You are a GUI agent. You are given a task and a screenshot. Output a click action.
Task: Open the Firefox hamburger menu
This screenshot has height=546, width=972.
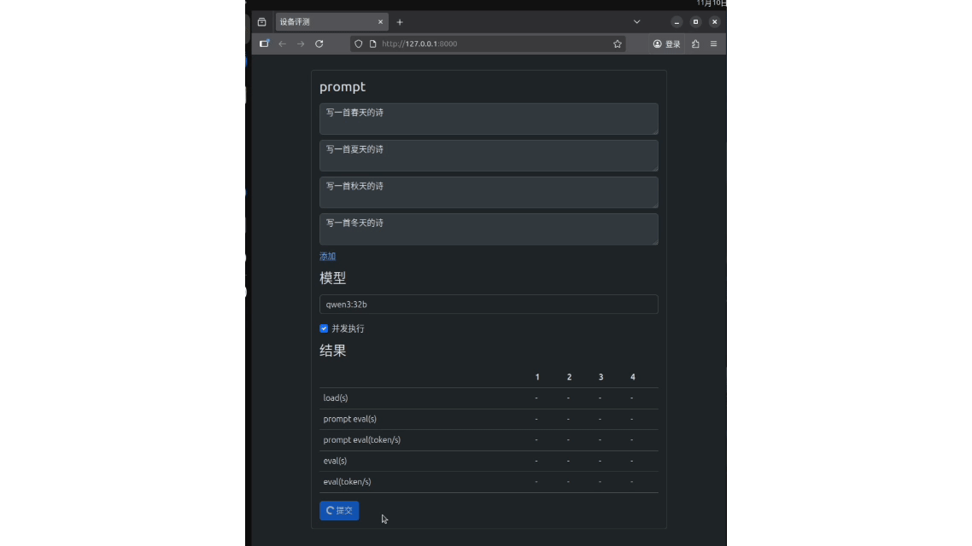tap(715, 44)
